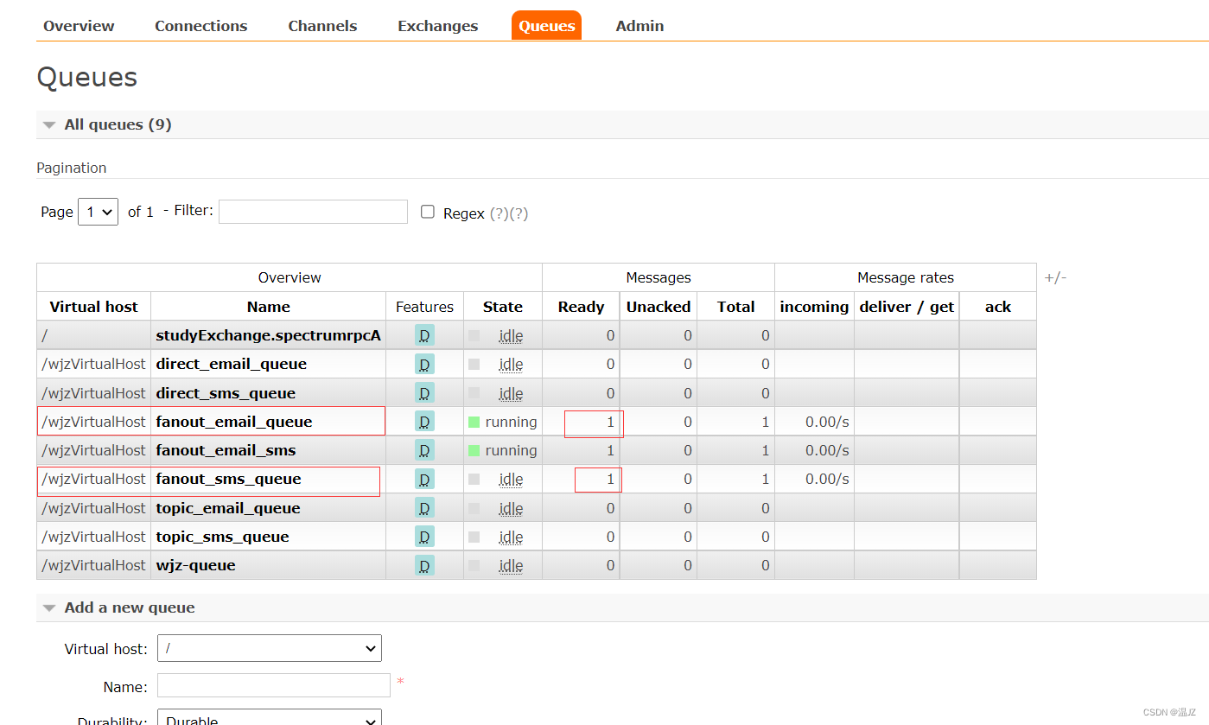1209x725 pixels.
Task: Open the direct_sms_queue queue
Action: click(226, 393)
